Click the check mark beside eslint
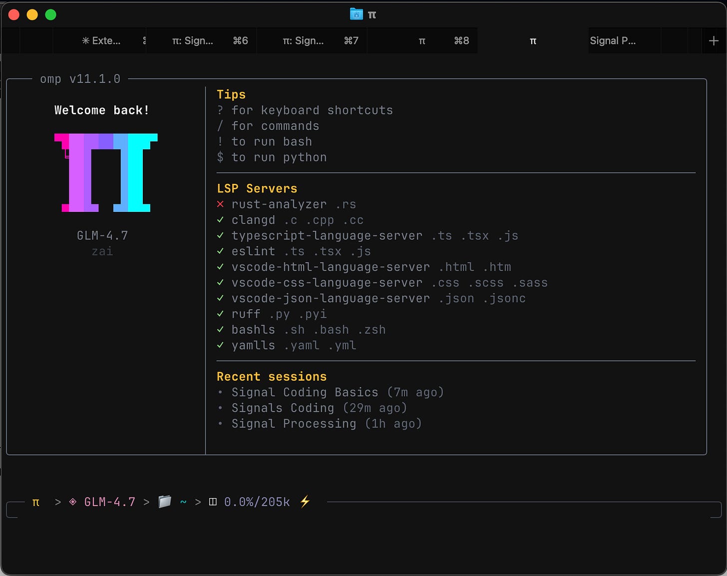This screenshot has width=727, height=576. [220, 251]
